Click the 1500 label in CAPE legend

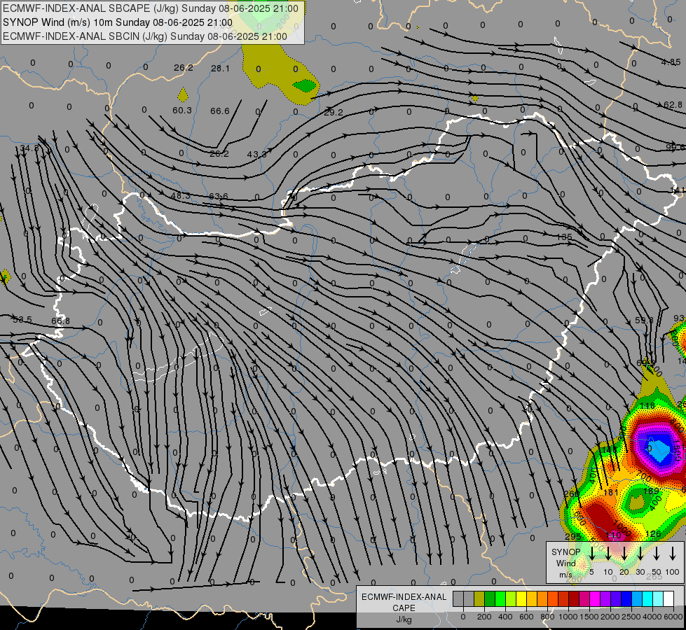[589, 617]
